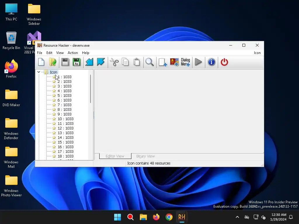The width and height of the screenshot is (299, 224).
Task: Open the Action menu
Action: click(x=73, y=53)
